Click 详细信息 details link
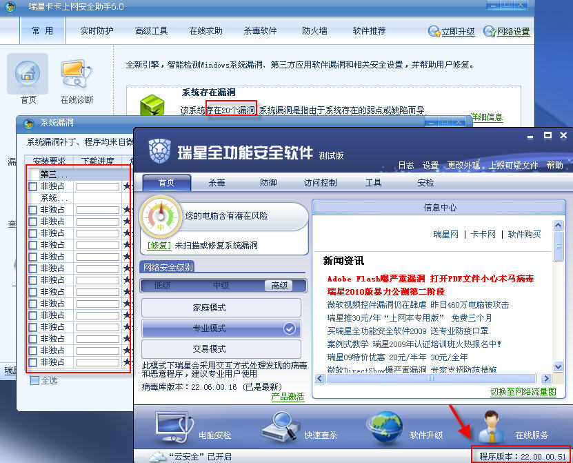The width and height of the screenshot is (573, 463). click(486, 117)
